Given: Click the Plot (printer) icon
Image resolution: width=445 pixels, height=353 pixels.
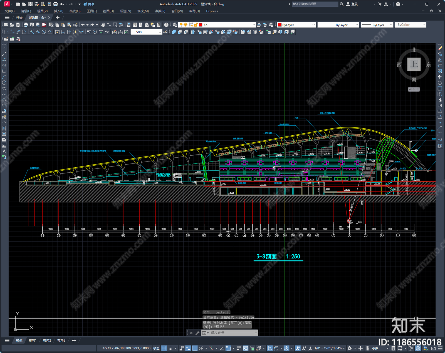Looking at the screenshot, I should pos(26,25).
